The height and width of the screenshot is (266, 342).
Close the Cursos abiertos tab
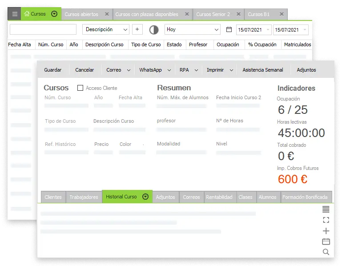tap(107, 14)
